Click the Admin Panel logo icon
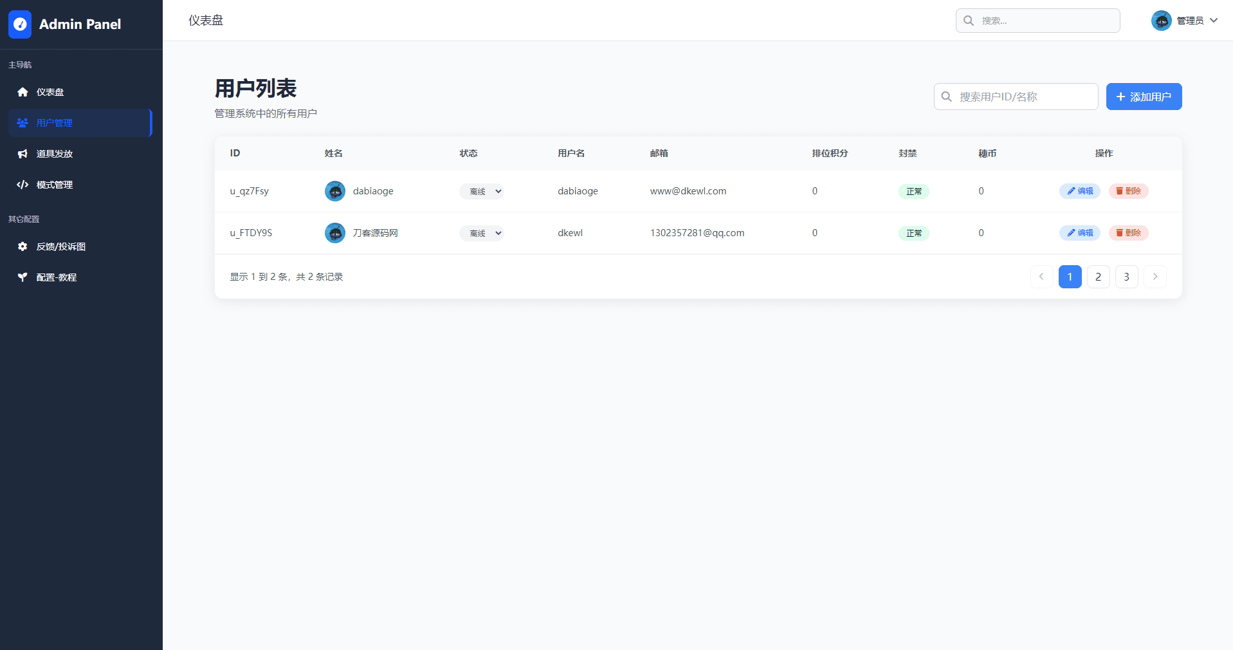The width and height of the screenshot is (1233, 650). point(20,24)
